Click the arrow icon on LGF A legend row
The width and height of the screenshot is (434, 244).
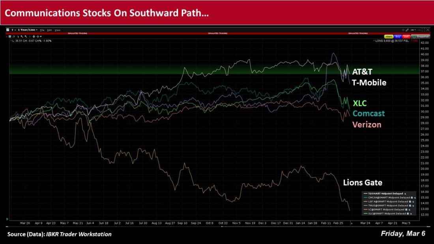coord(413,202)
